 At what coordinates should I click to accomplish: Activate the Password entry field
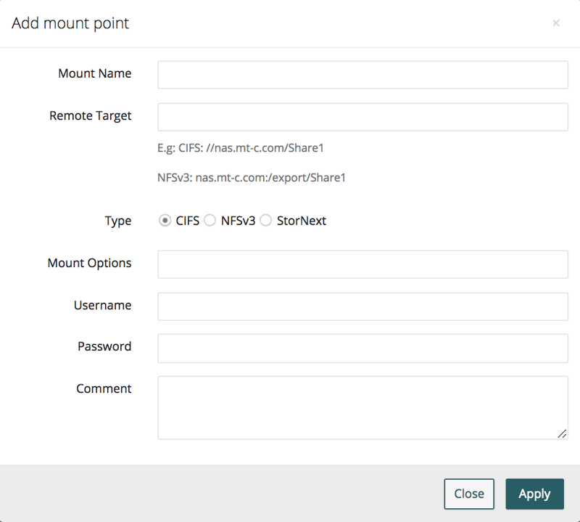coord(362,348)
